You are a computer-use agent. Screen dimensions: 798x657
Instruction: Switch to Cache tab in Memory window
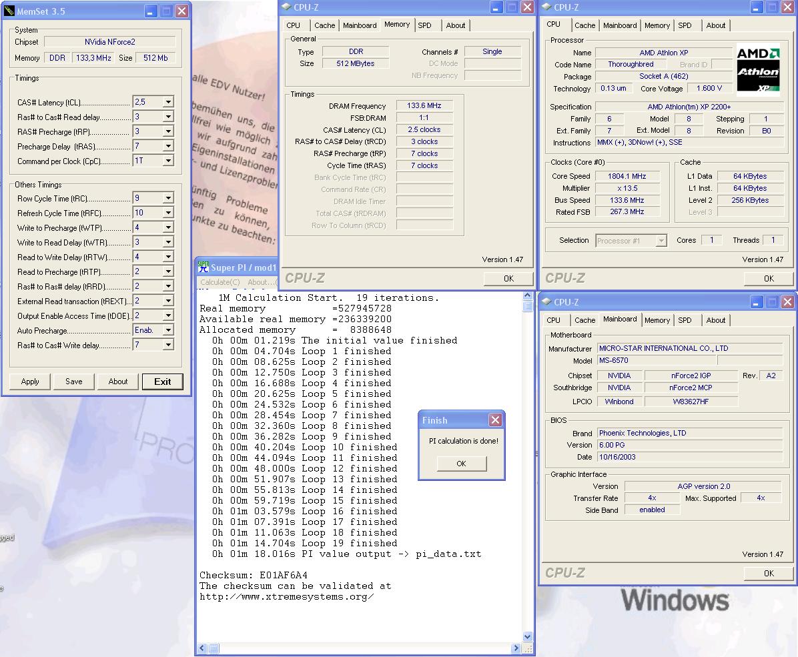(x=325, y=25)
